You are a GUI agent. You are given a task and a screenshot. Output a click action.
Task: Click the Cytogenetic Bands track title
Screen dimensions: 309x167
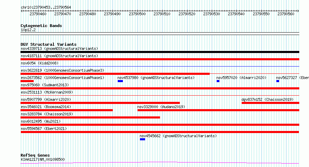41,26
